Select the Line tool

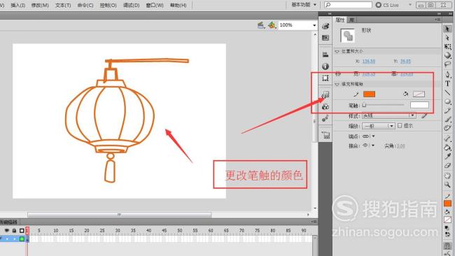tap(447, 92)
